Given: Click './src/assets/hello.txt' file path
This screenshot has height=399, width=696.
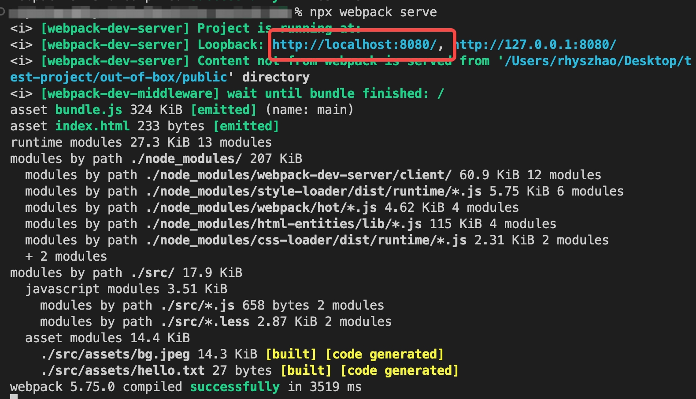Looking at the screenshot, I should pos(122,370).
